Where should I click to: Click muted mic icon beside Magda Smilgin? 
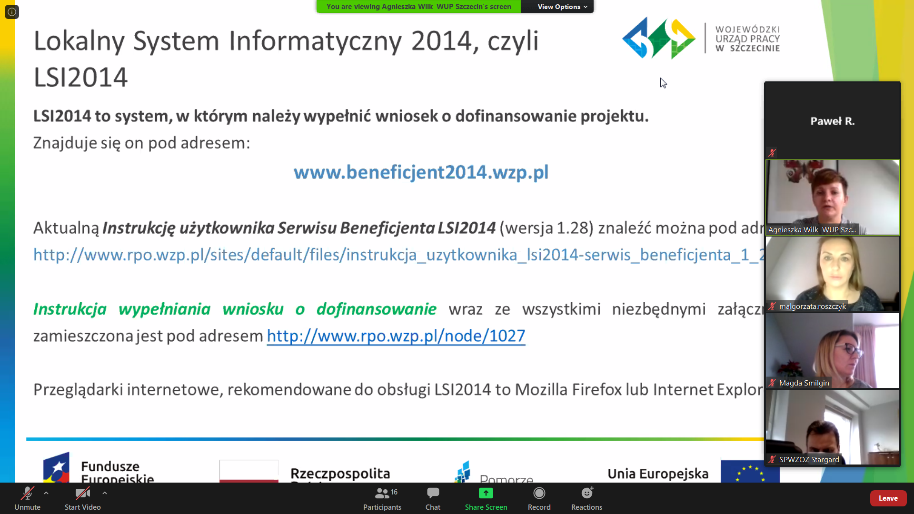coord(772,383)
